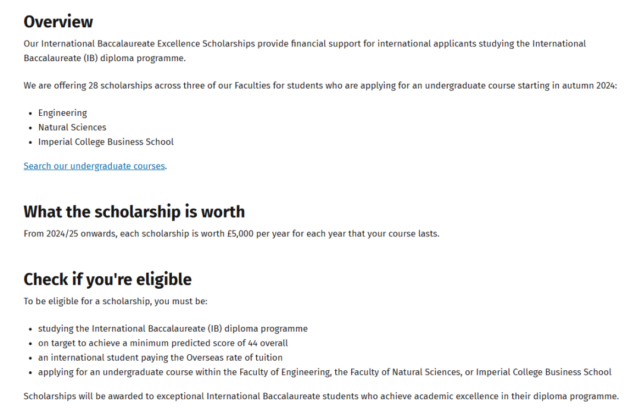
Task: Click the bullet starting with studying the International Baccalaureate
Action: (173, 329)
